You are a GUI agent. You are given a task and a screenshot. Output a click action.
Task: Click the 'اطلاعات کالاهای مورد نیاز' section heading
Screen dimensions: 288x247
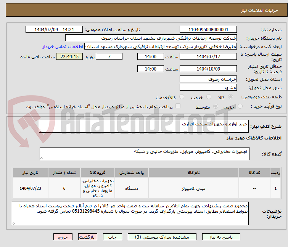(x=254, y=138)
